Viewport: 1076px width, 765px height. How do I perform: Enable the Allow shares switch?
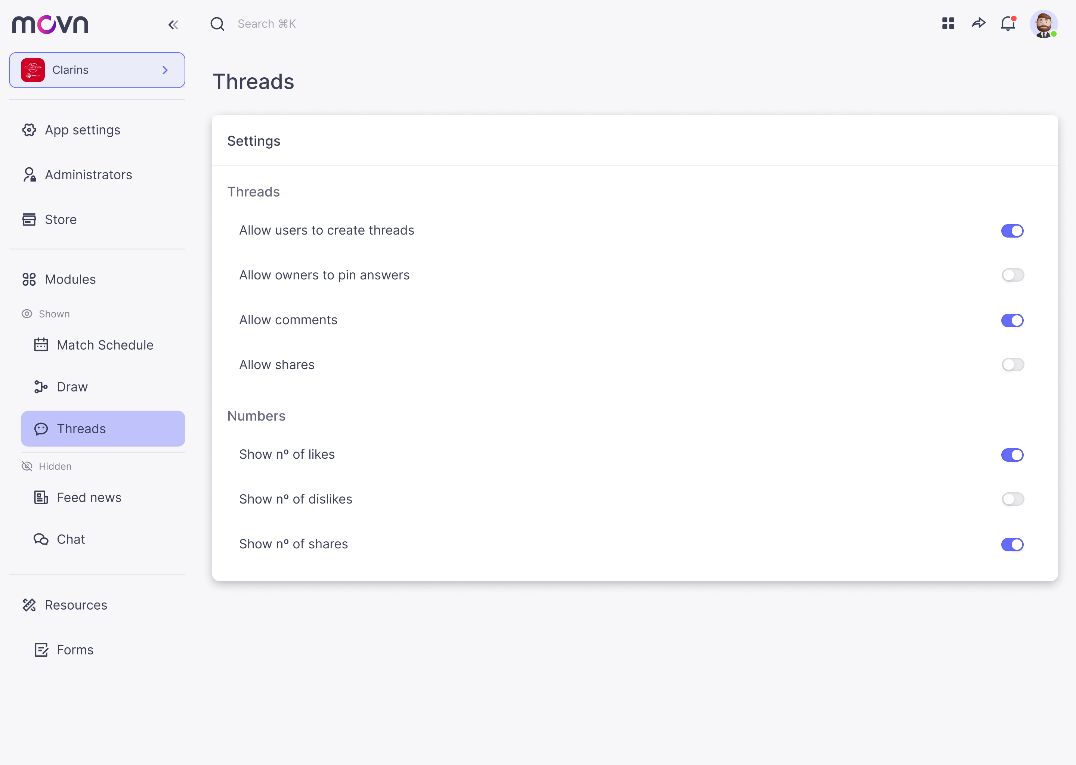(x=1012, y=365)
